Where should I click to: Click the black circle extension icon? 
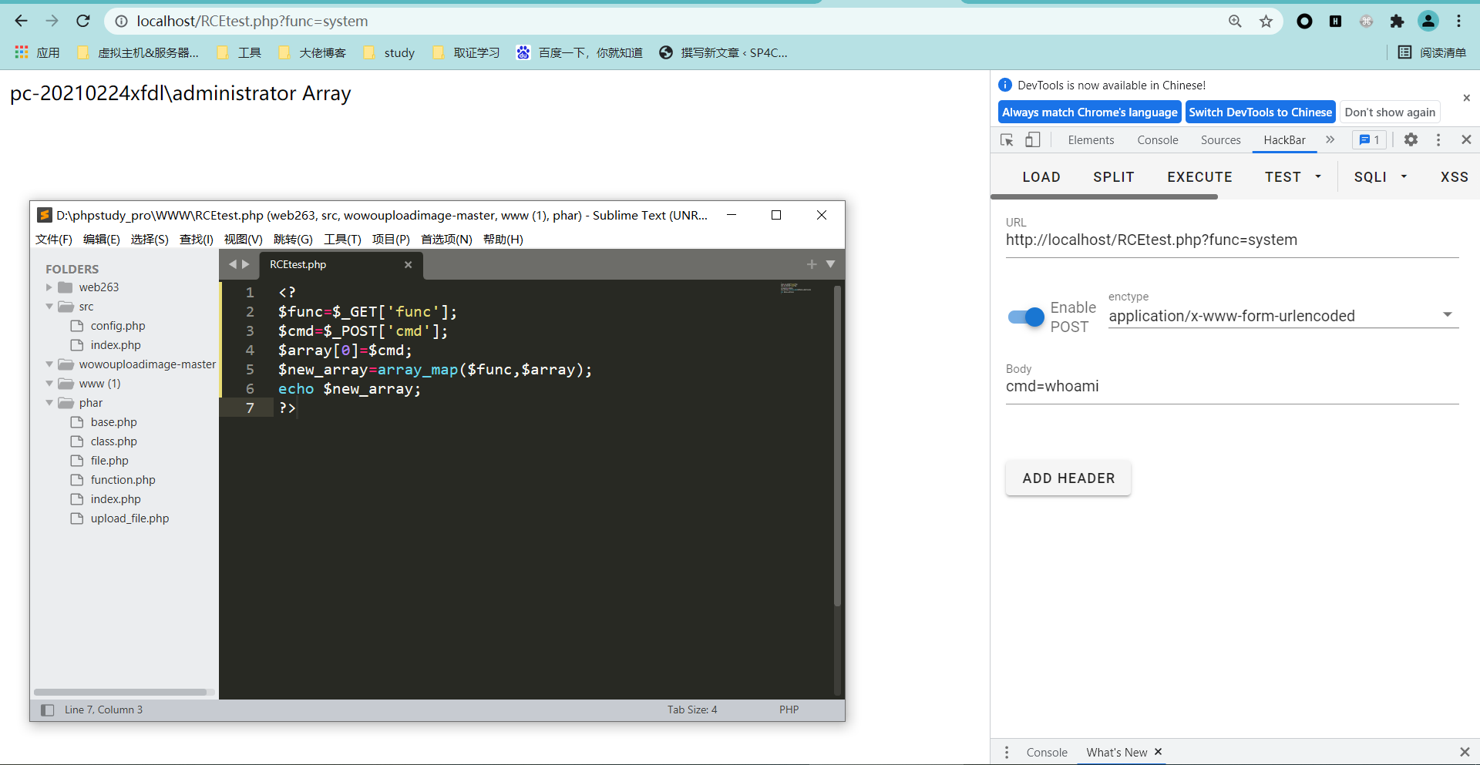click(1304, 22)
